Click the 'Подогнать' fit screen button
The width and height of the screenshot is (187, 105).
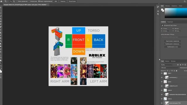tap(63, 1)
